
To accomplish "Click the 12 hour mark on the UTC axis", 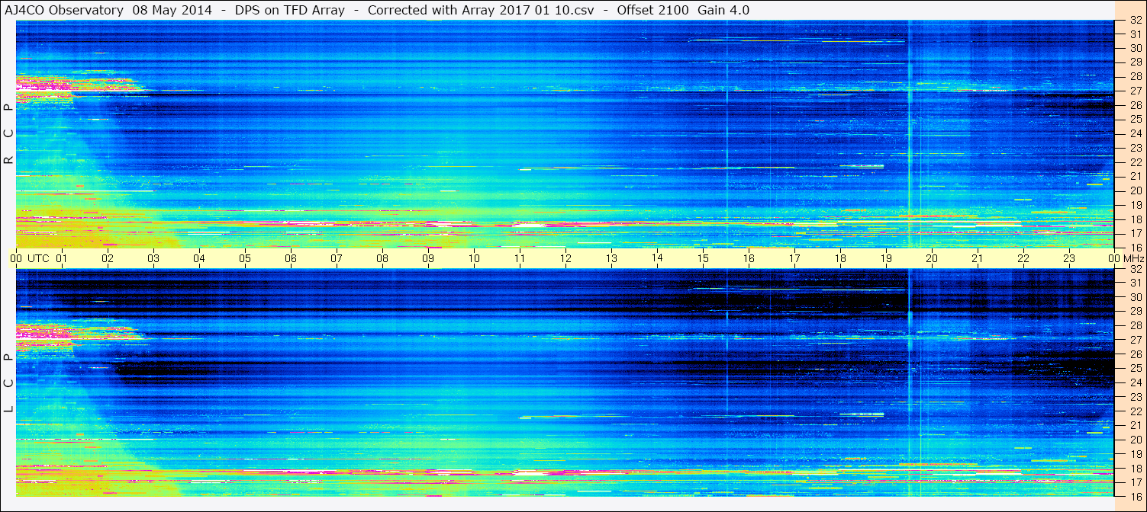I will (x=565, y=258).
